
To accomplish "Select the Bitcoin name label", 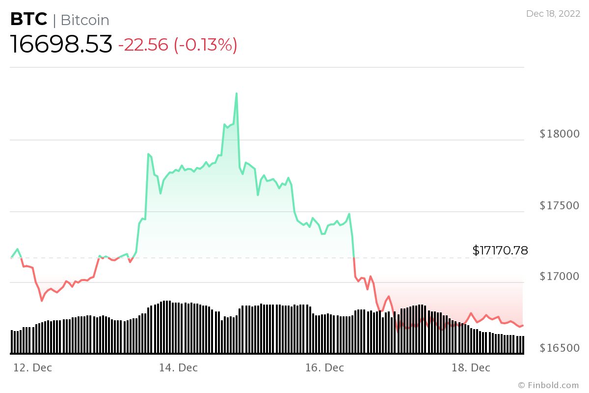I will (x=84, y=20).
